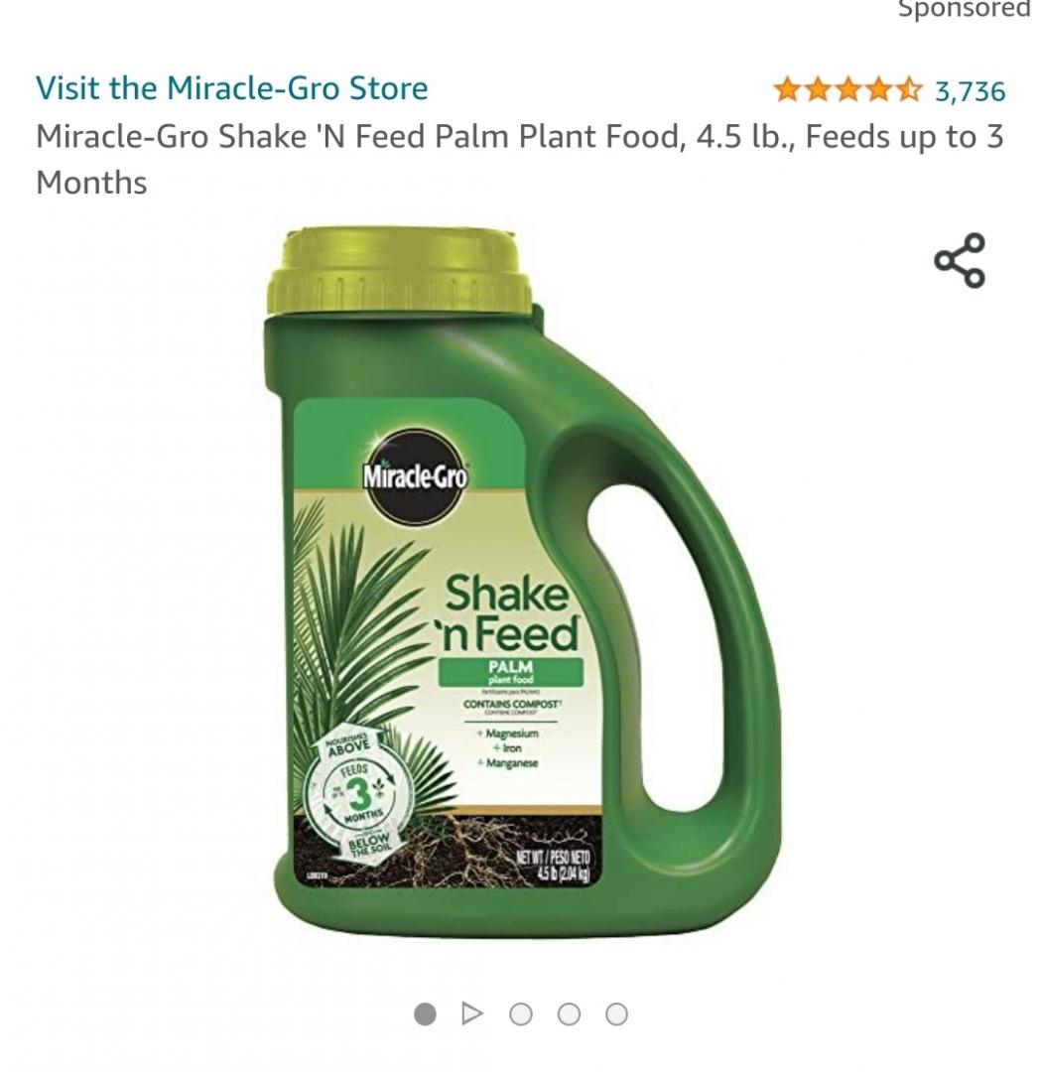Screen dimensions: 1040x1072
Task: Tap the Miracle-Gro black circle logo on the jug
Action: [416, 476]
